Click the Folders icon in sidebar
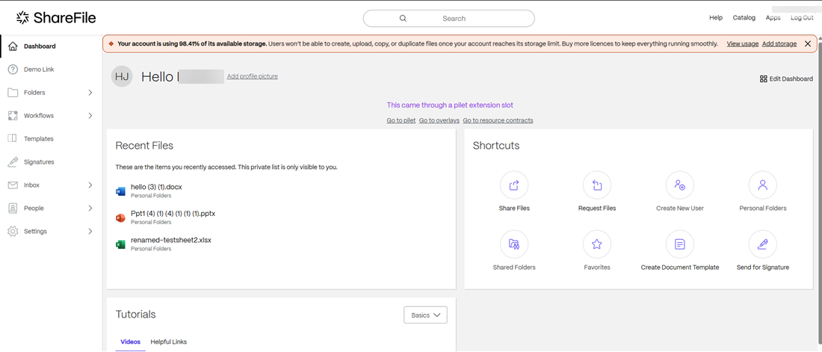Image resolution: width=822 pixels, height=352 pixels. coord(13,93)
